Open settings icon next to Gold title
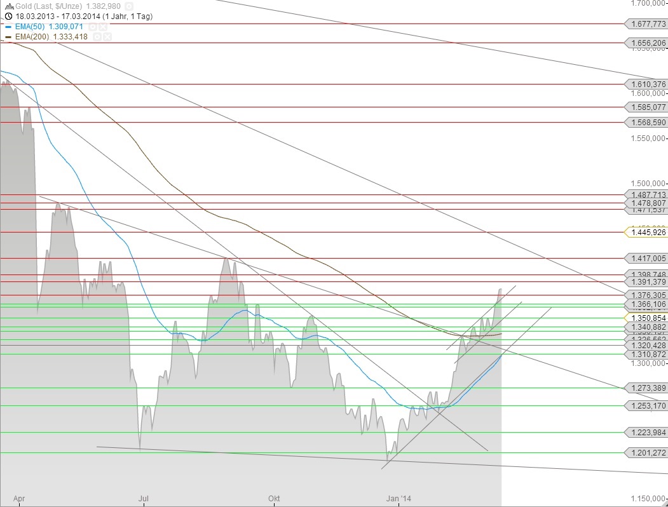The width and height of the screenshot is (668, 507). pos(128,6)
